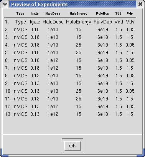
Task: Select HaloDose 1e12 in row 6
Action: [x=53, y=60]
